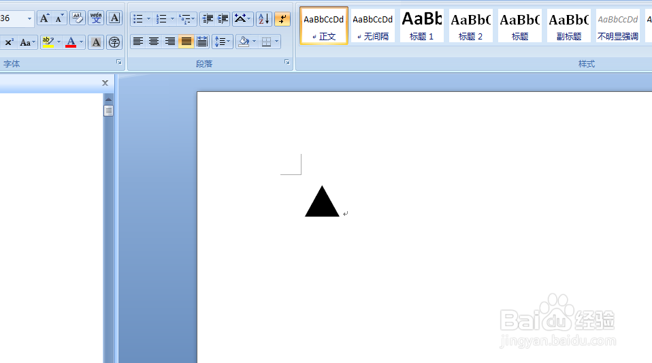Apply the 标题 style
This screenshot has width=652, height=363.
point(520,26)
